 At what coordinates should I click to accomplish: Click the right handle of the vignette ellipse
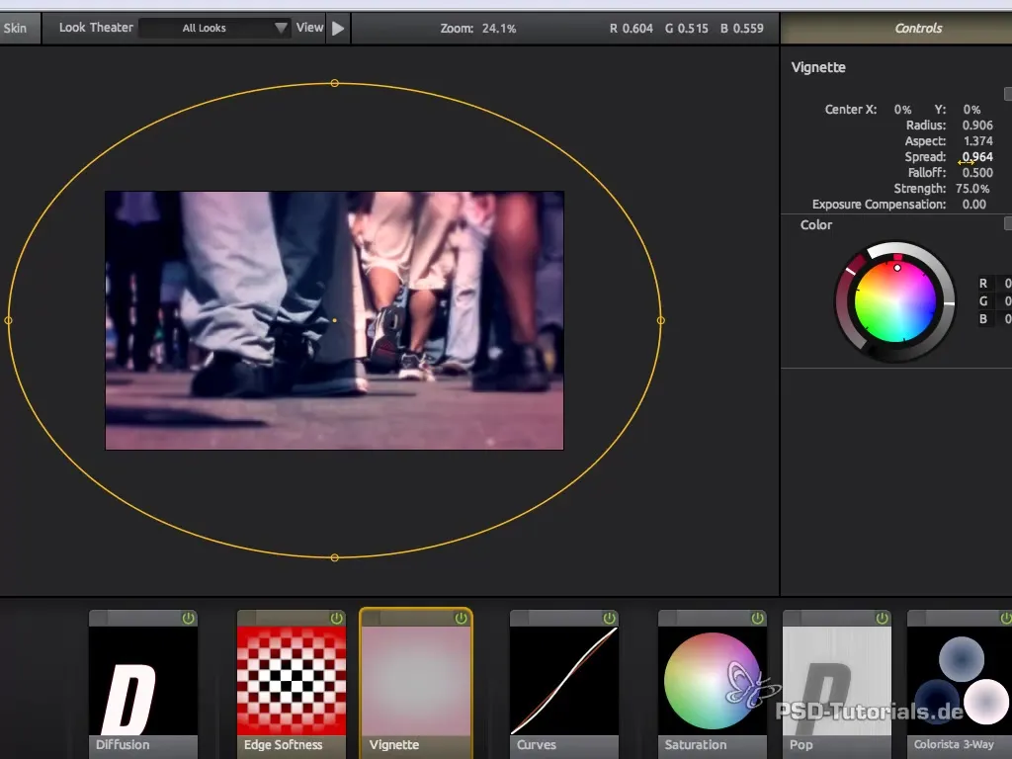660,320
